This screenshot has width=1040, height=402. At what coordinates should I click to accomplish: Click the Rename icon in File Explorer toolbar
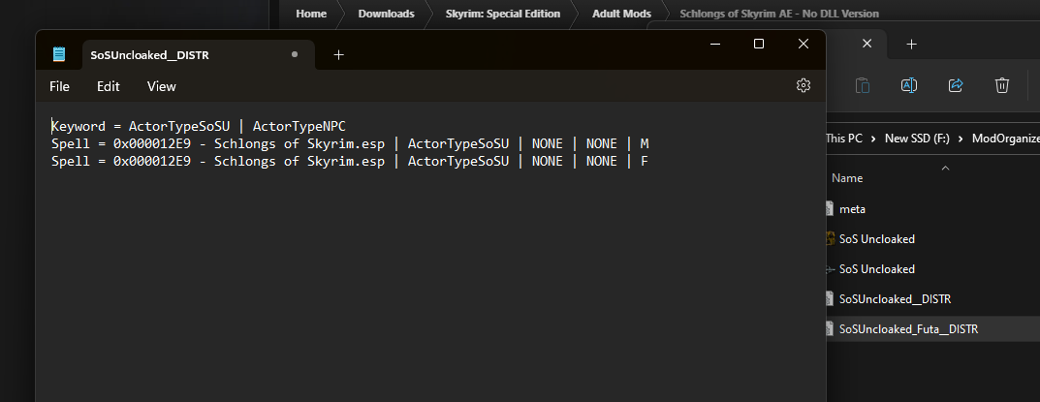[x=909, y=85]
